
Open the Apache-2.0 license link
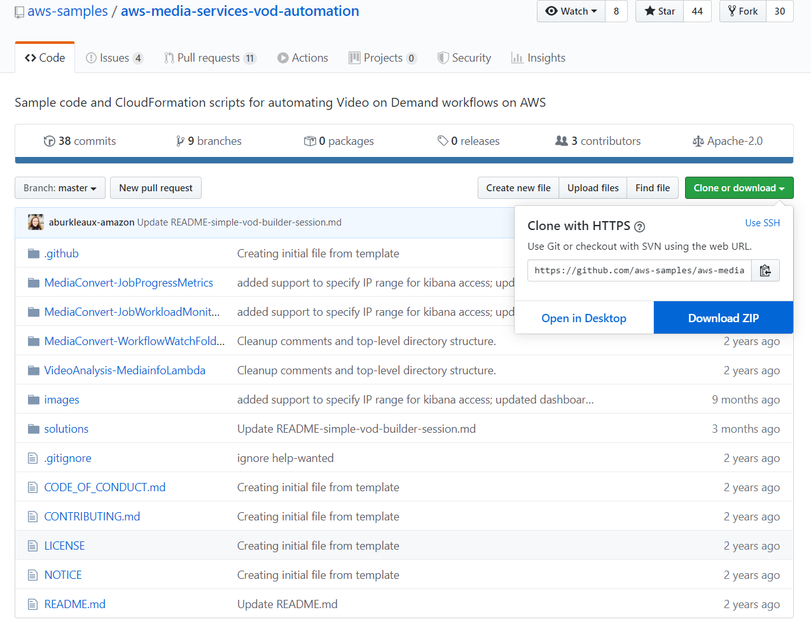728,141
